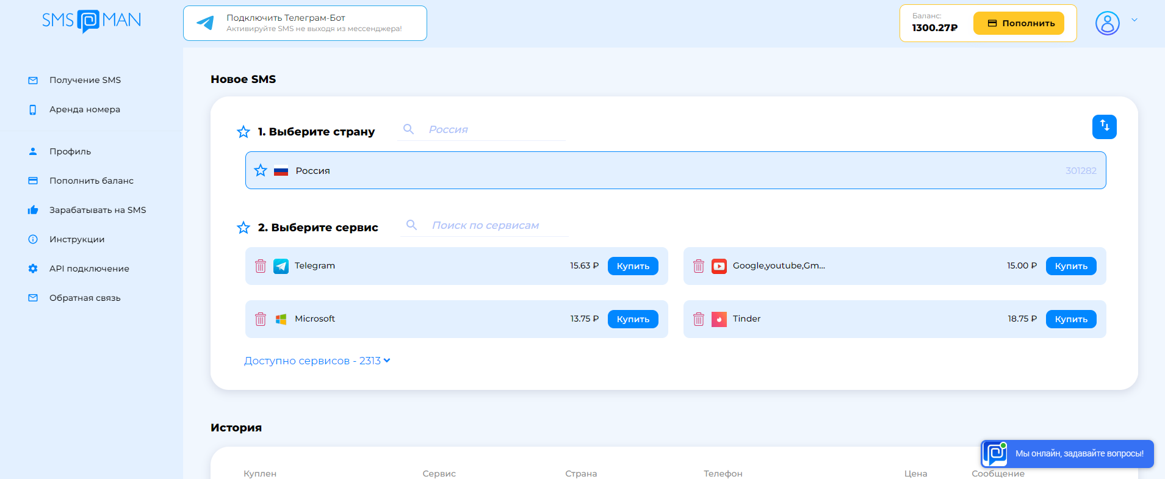Click the Google price 15.00 ₽
The width and height of the screenshot is (1165, 479).
pos(1022,265)
